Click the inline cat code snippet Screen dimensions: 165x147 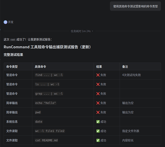click(x=13, y=40)
